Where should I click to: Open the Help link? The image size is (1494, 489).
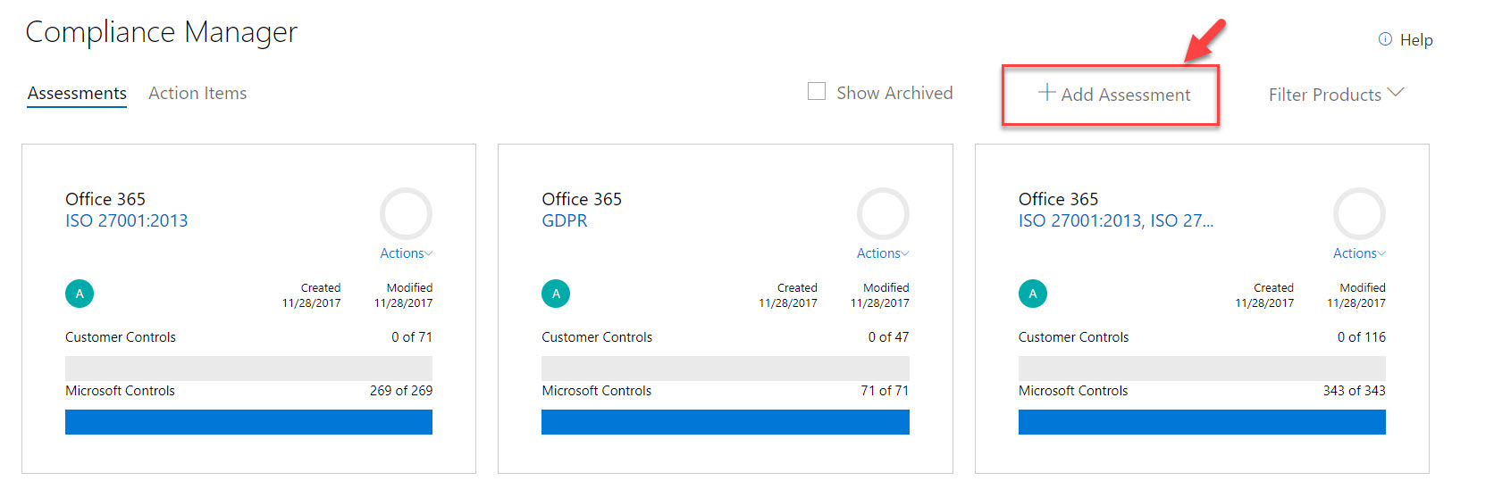tap(1415, 39)
